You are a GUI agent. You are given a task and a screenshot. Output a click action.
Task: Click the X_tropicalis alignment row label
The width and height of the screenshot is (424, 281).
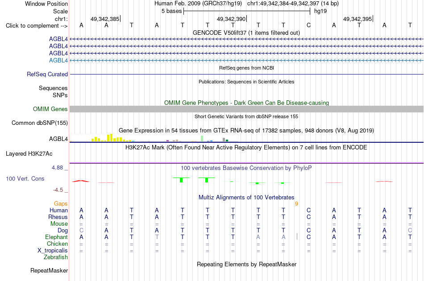[x=53, y=251]
